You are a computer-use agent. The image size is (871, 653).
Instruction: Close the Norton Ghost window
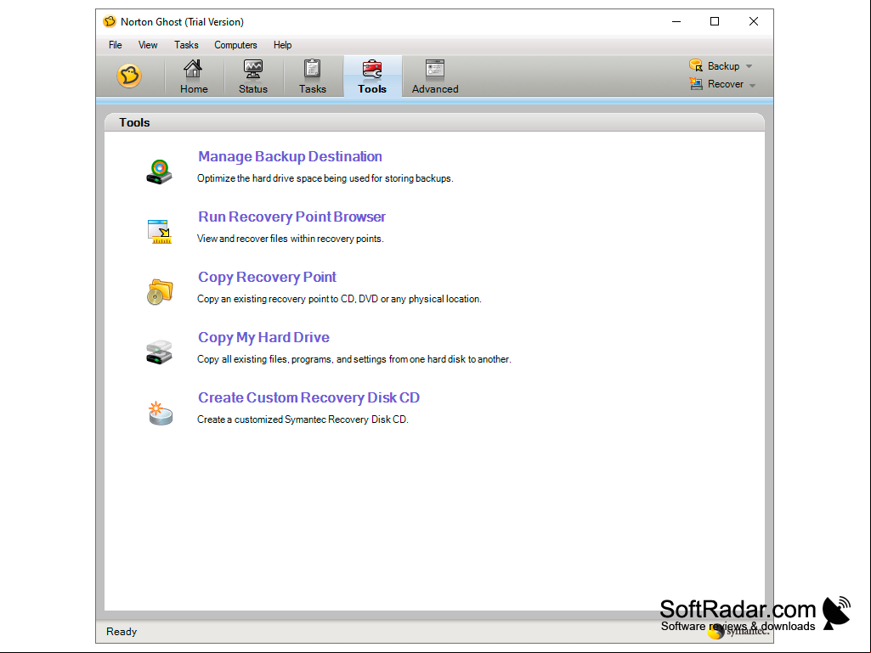[753, 22]
